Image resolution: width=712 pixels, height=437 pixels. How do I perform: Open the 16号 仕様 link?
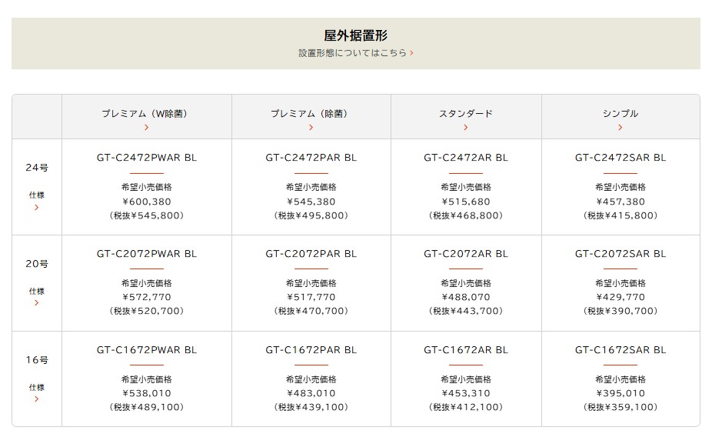coord(37,387)
